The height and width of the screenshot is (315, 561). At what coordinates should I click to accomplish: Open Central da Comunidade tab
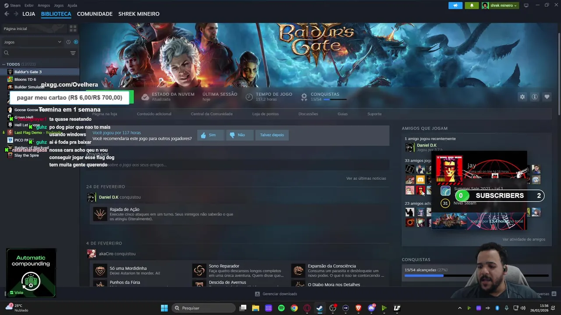click(x=212, y=114)
